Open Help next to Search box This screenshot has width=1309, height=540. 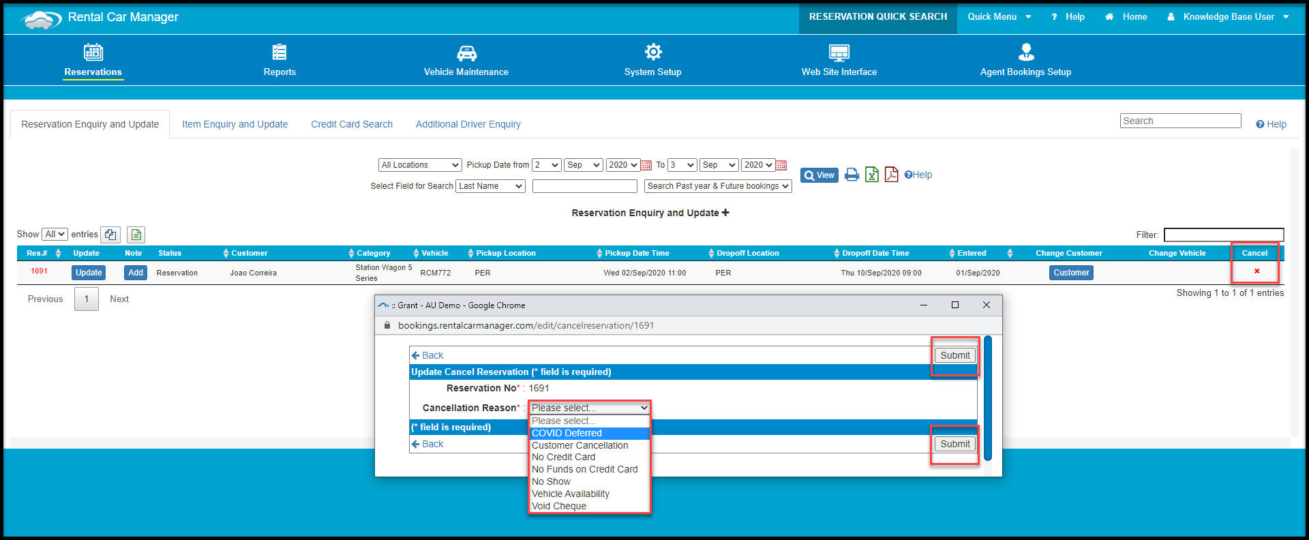1272,124
